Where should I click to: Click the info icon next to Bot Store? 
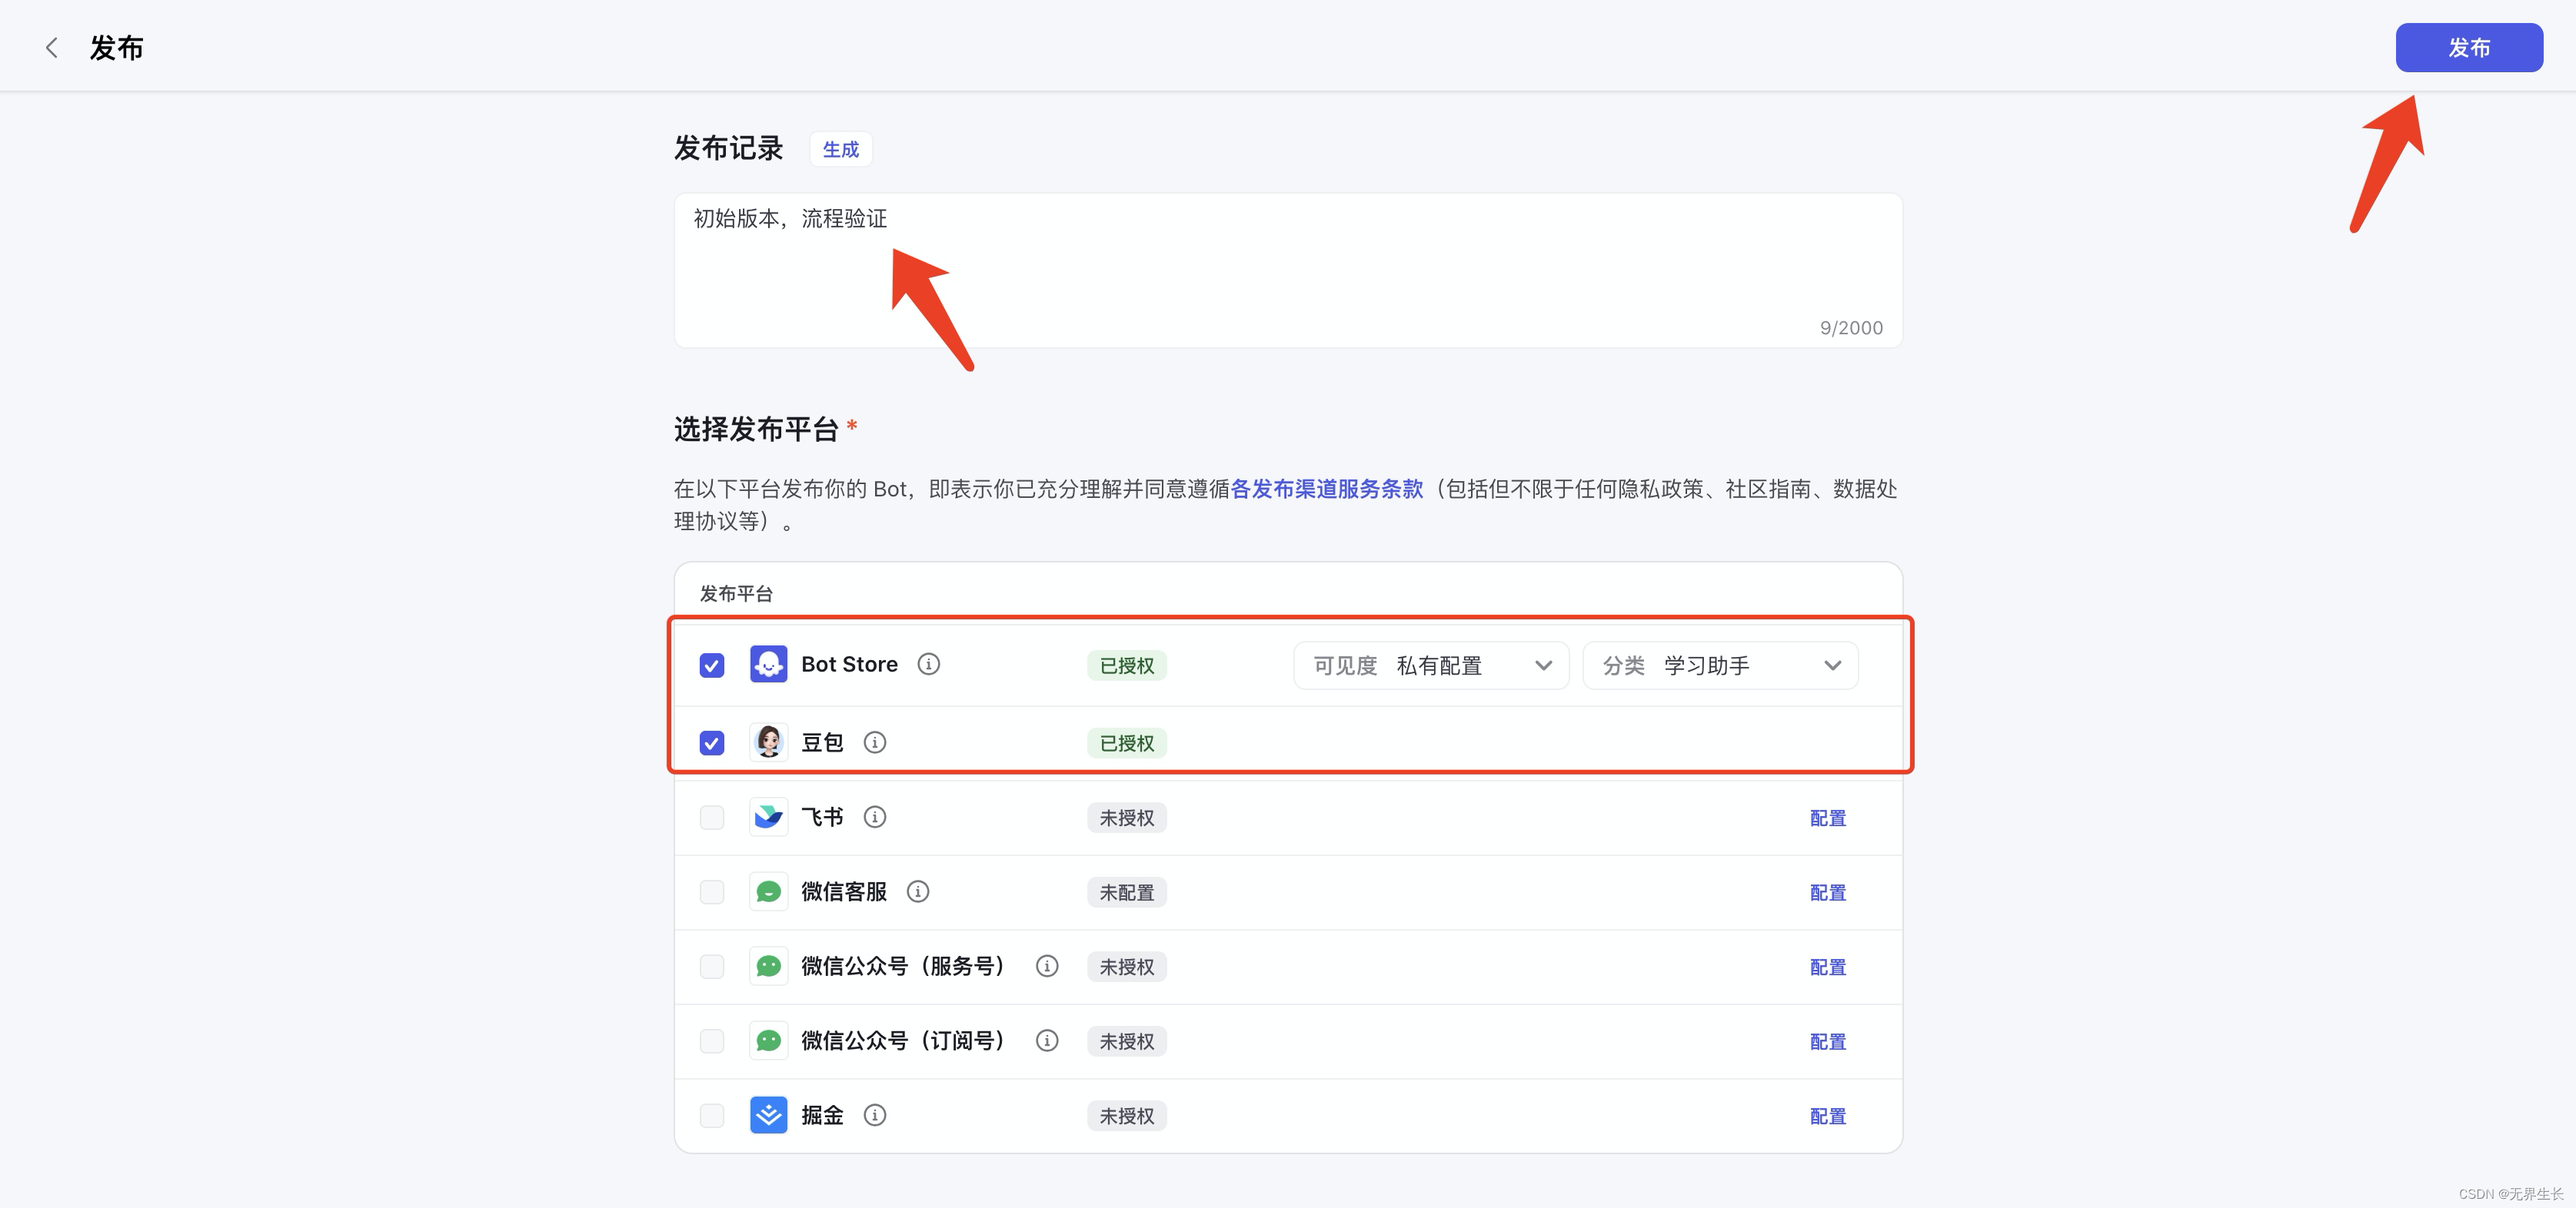tap(928, 665)
